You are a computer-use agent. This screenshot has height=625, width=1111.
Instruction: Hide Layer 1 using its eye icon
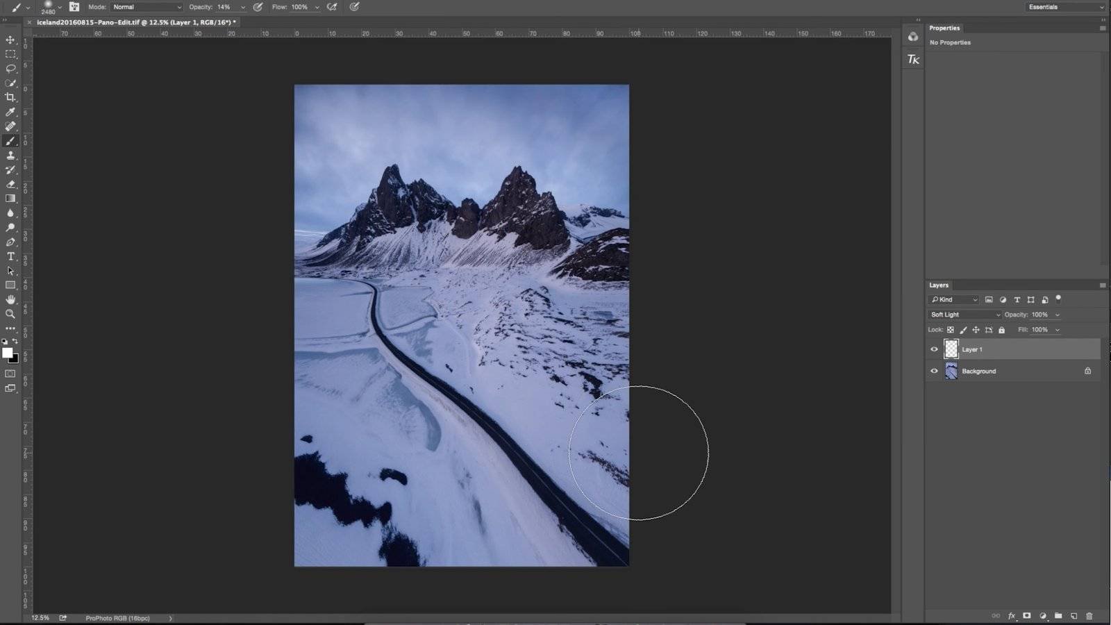[934, 349]
